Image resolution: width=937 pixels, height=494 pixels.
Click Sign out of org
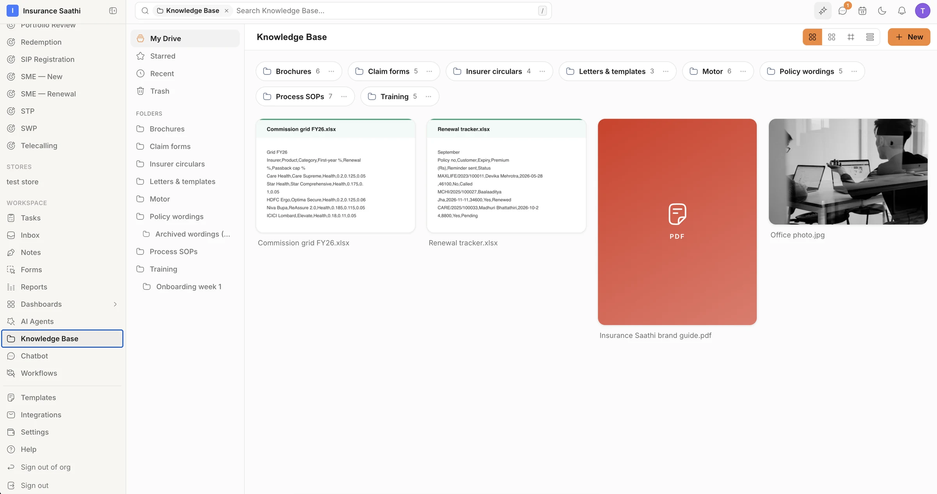62,467
